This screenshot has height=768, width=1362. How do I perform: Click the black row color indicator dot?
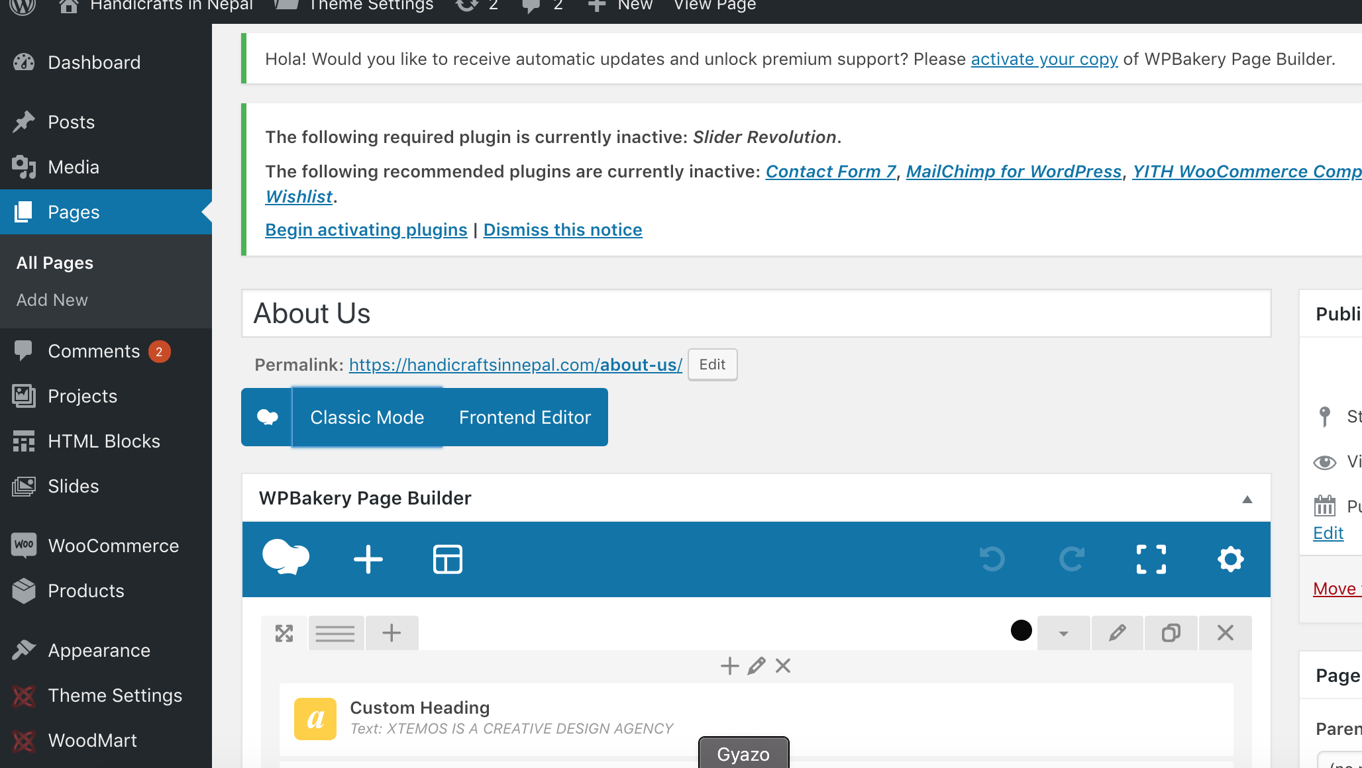[x=1021, y=630]
